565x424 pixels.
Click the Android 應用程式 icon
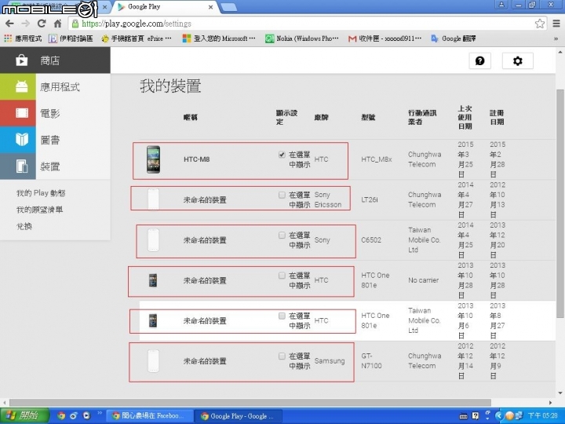22,87
